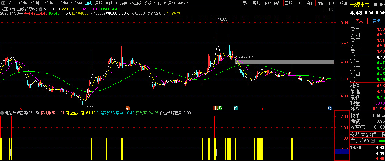Screen dimensions: 385x161
Task: Click the 解 marker on timeline
Action: [236, 108]
